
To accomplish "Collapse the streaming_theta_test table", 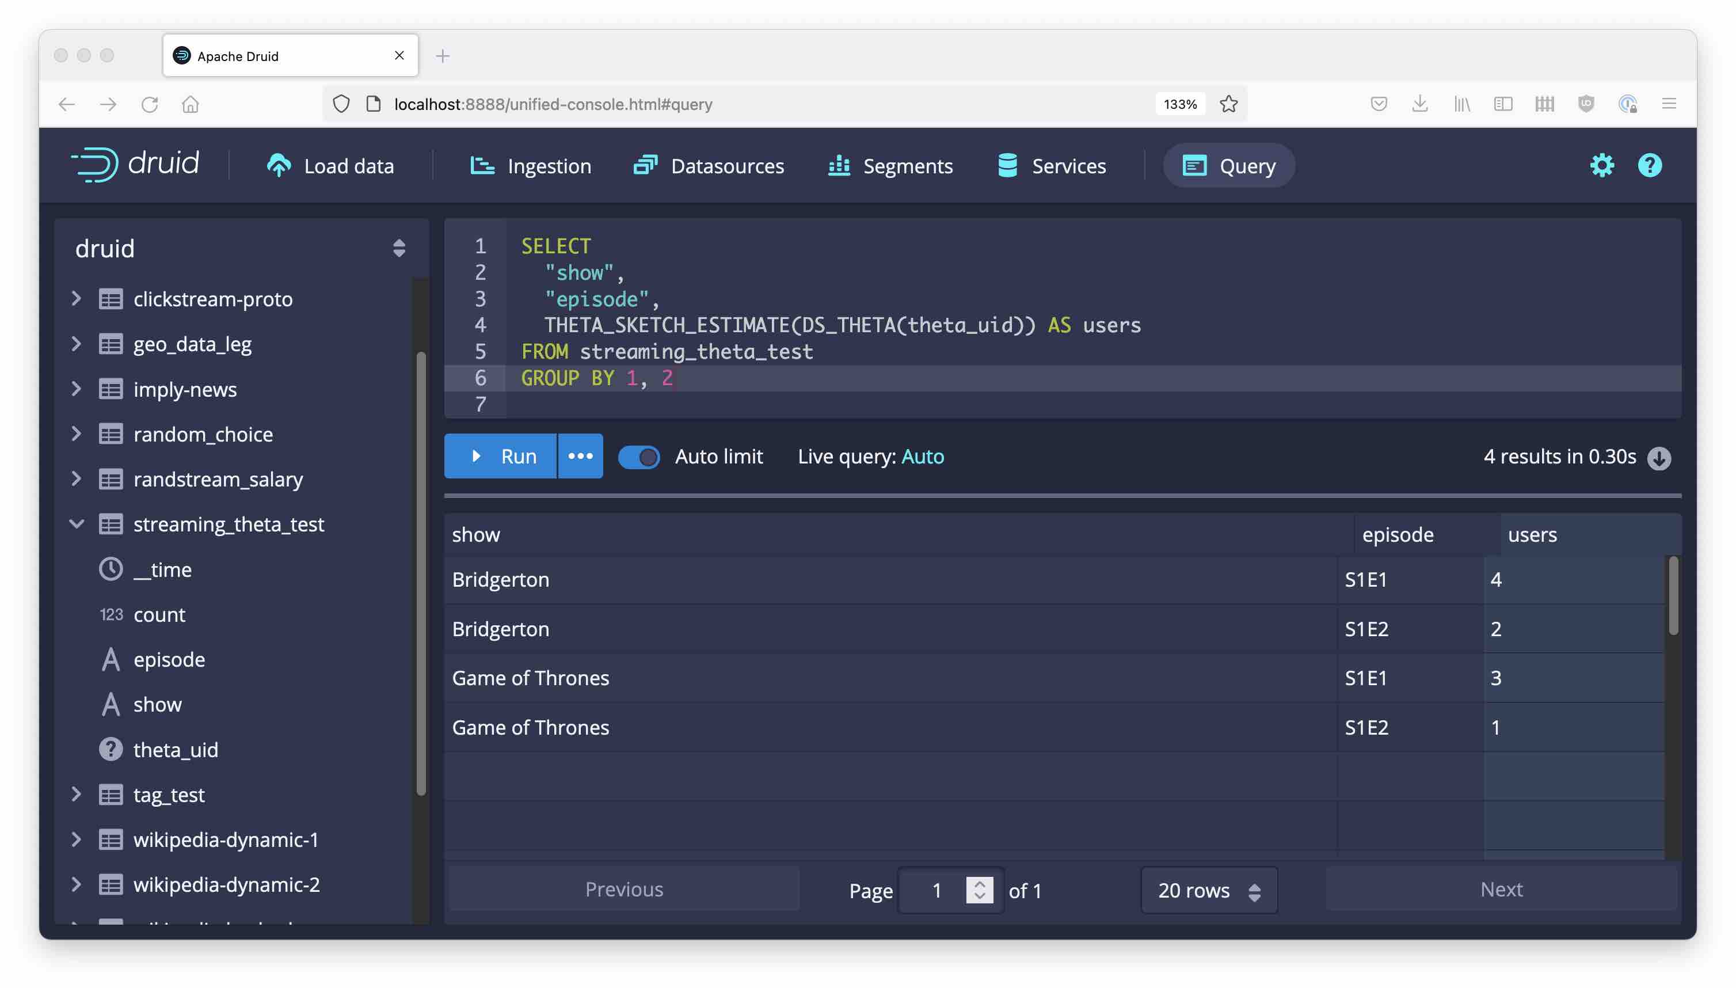I will tap(77, 524).
